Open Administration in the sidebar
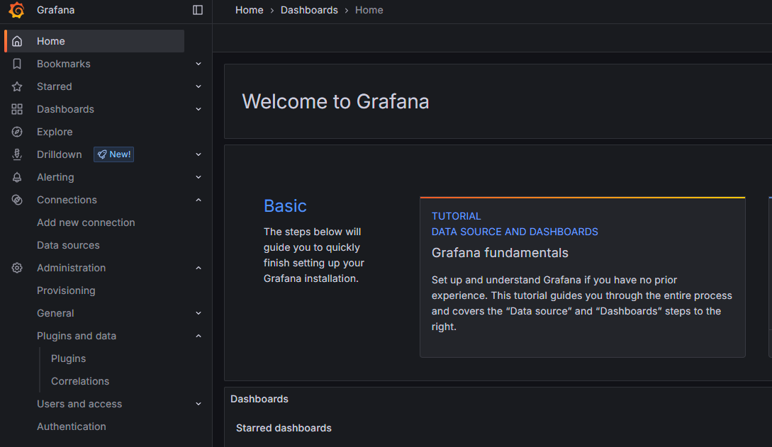 [72, 268]
